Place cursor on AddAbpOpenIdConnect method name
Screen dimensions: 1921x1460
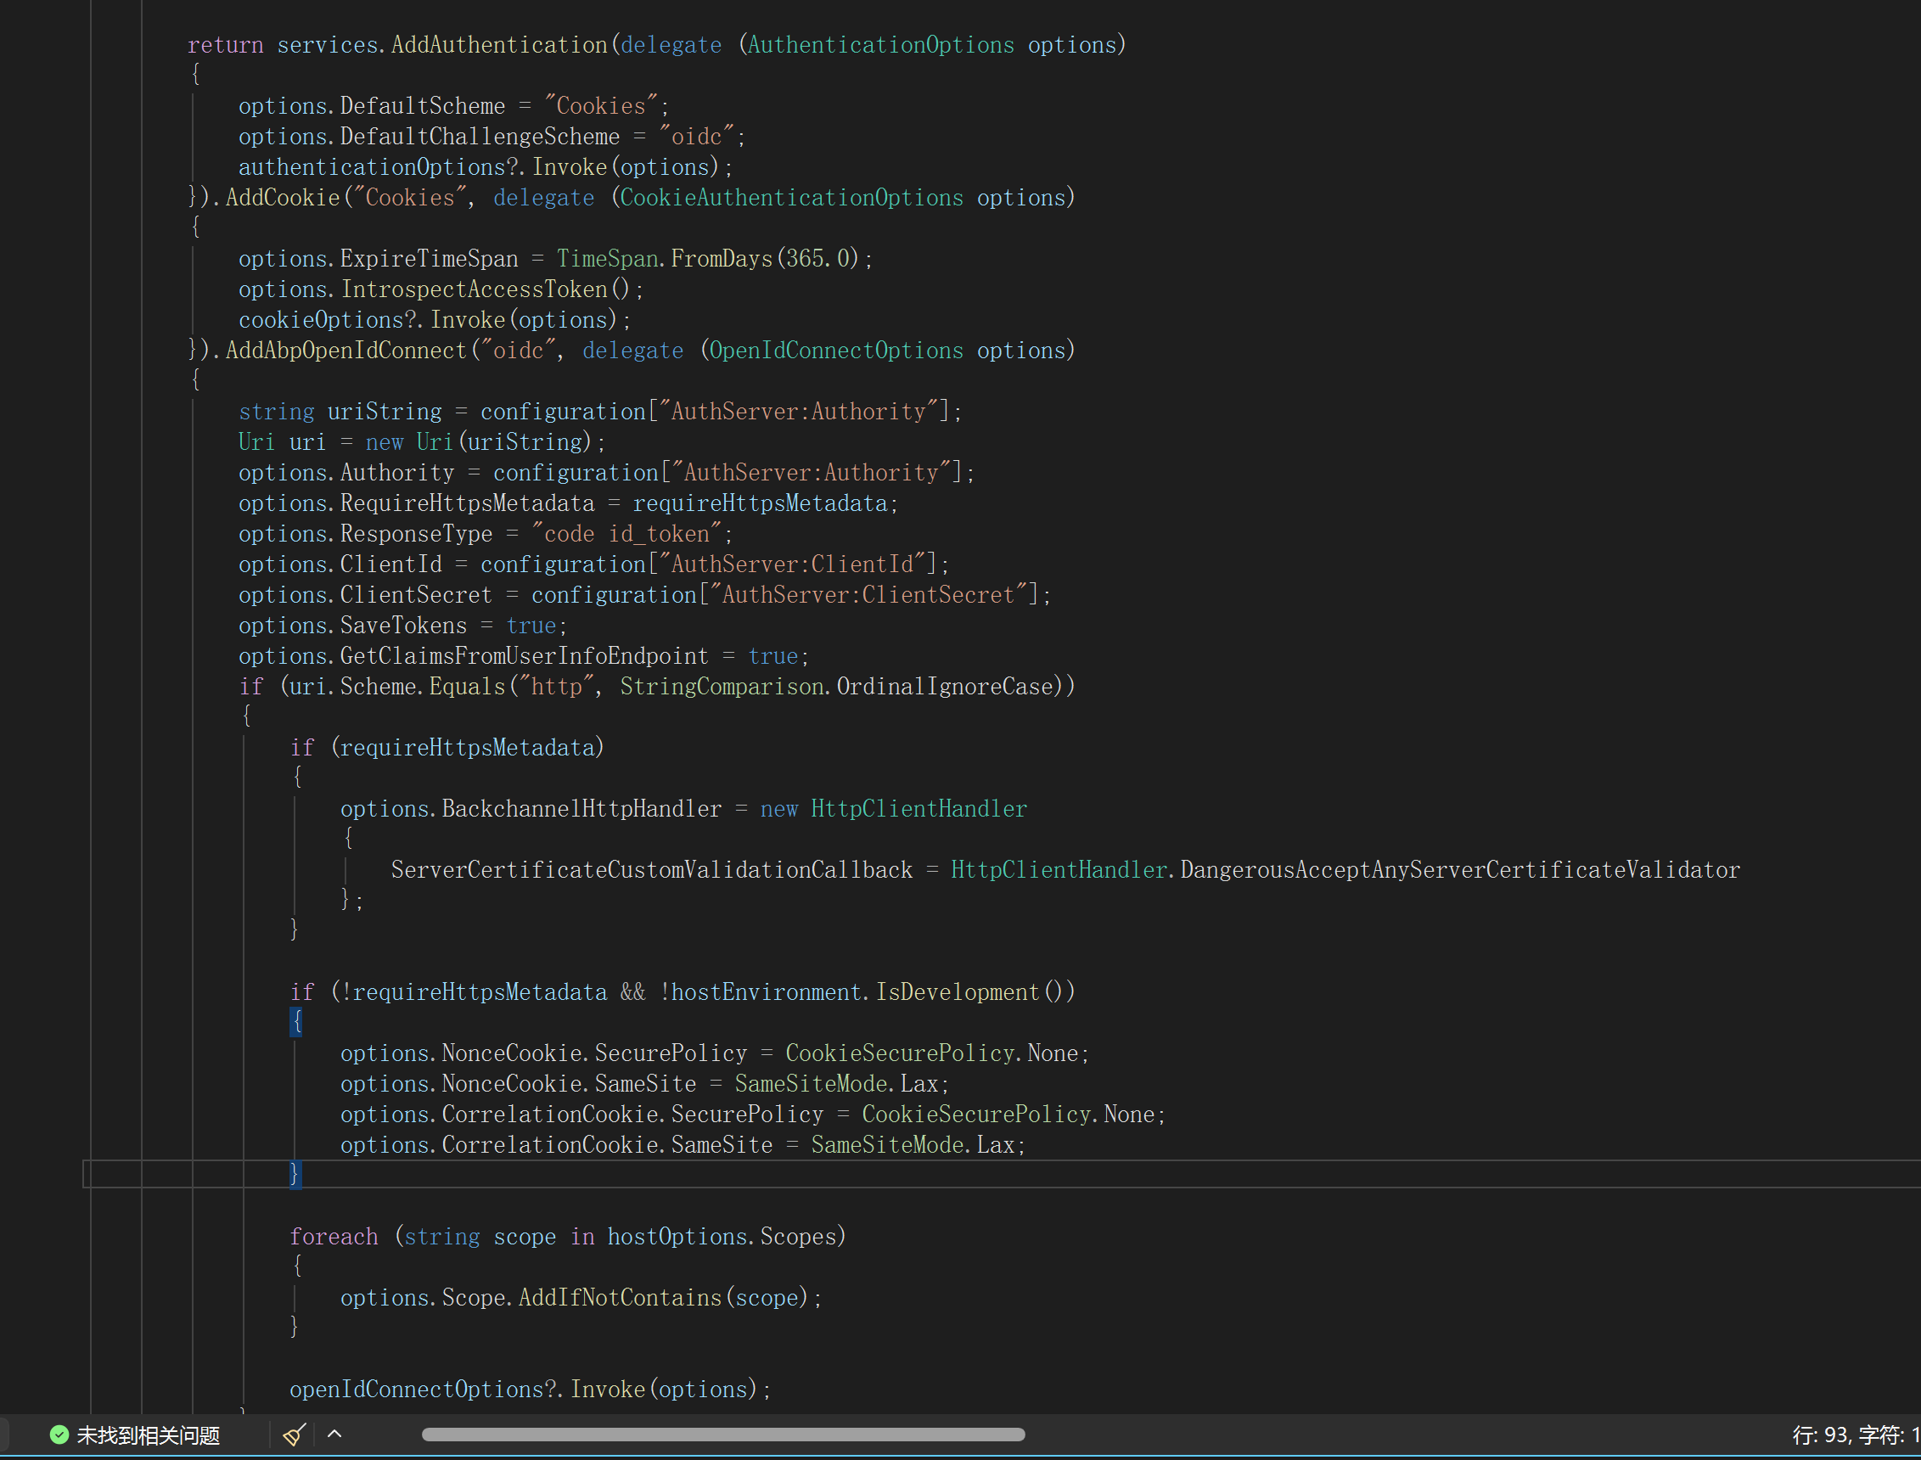(345, 351)
